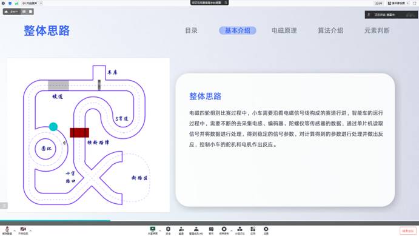Open the Settings gear icon
419x236 pixels.
point(266,231)
